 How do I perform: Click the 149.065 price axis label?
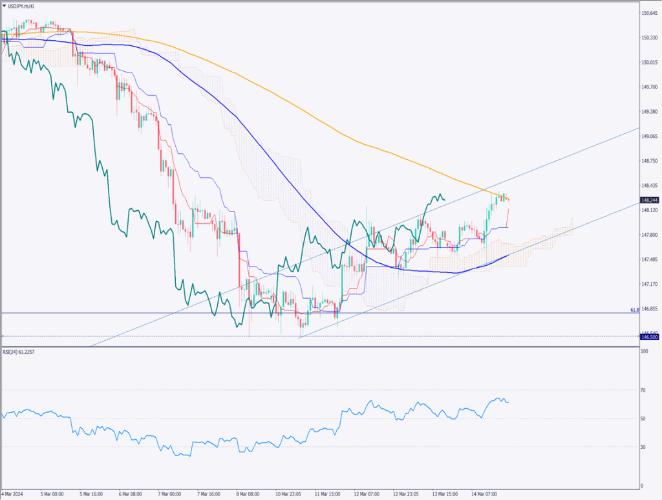point(648,136)
